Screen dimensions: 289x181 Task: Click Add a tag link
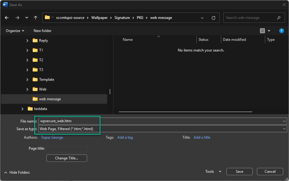coord(125,137)
